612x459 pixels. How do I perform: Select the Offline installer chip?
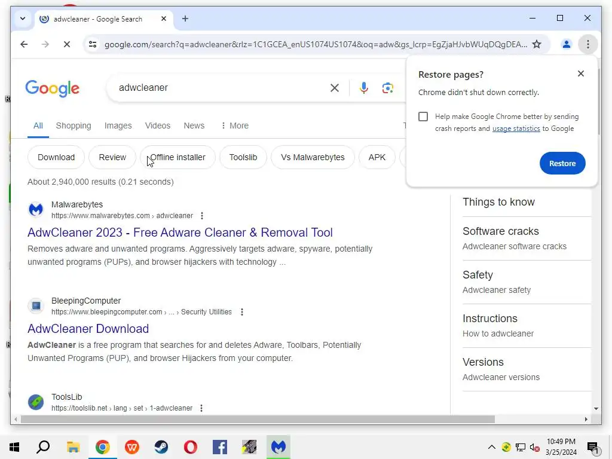coord(178,157)
